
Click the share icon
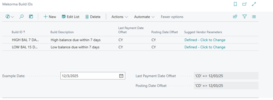tap(235, 17)
